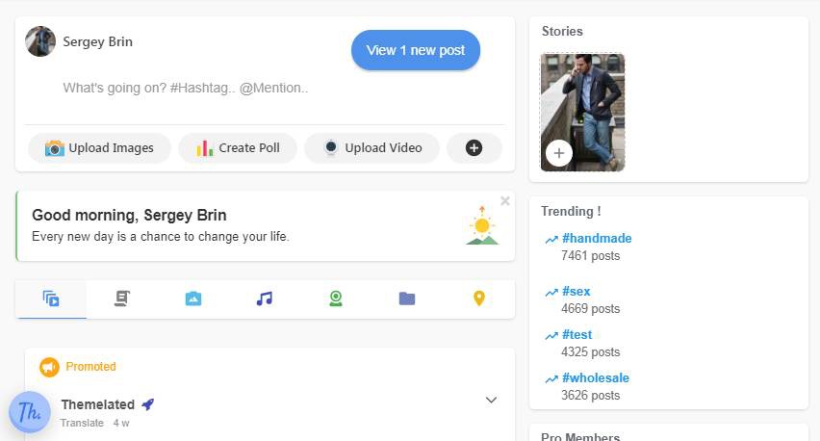Open the #handmade trending hashtag
Viewport: 820px width, 441px height.
597,238
